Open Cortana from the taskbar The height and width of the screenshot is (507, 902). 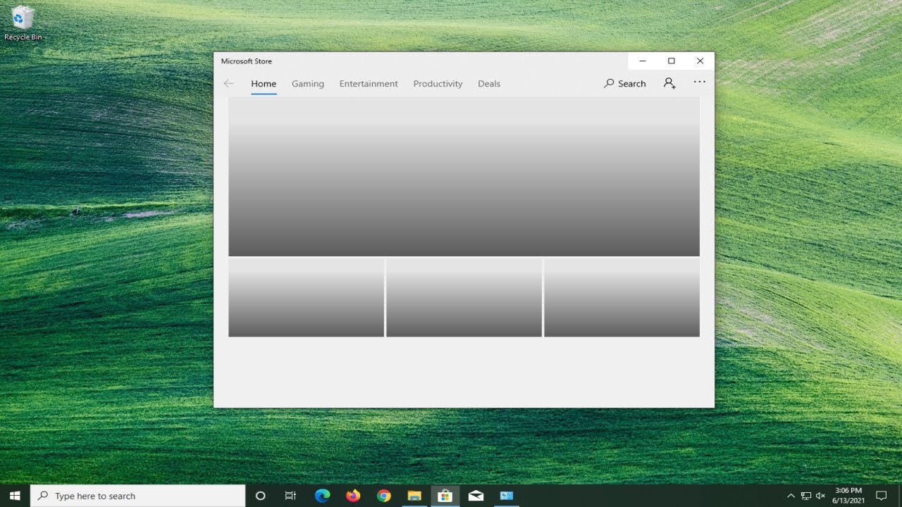click(260, 496)
